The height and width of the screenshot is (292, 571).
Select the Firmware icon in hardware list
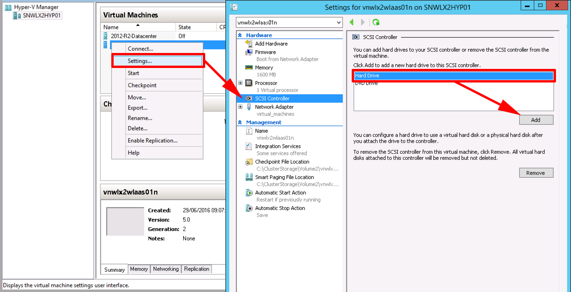click(249, 52)
